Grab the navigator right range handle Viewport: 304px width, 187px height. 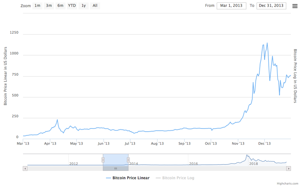[128, 160]
